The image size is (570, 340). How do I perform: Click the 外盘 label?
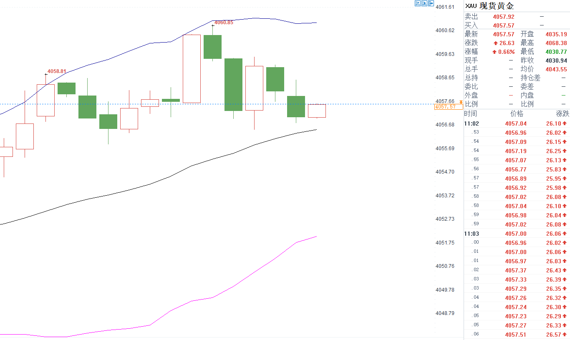point(472,96)
